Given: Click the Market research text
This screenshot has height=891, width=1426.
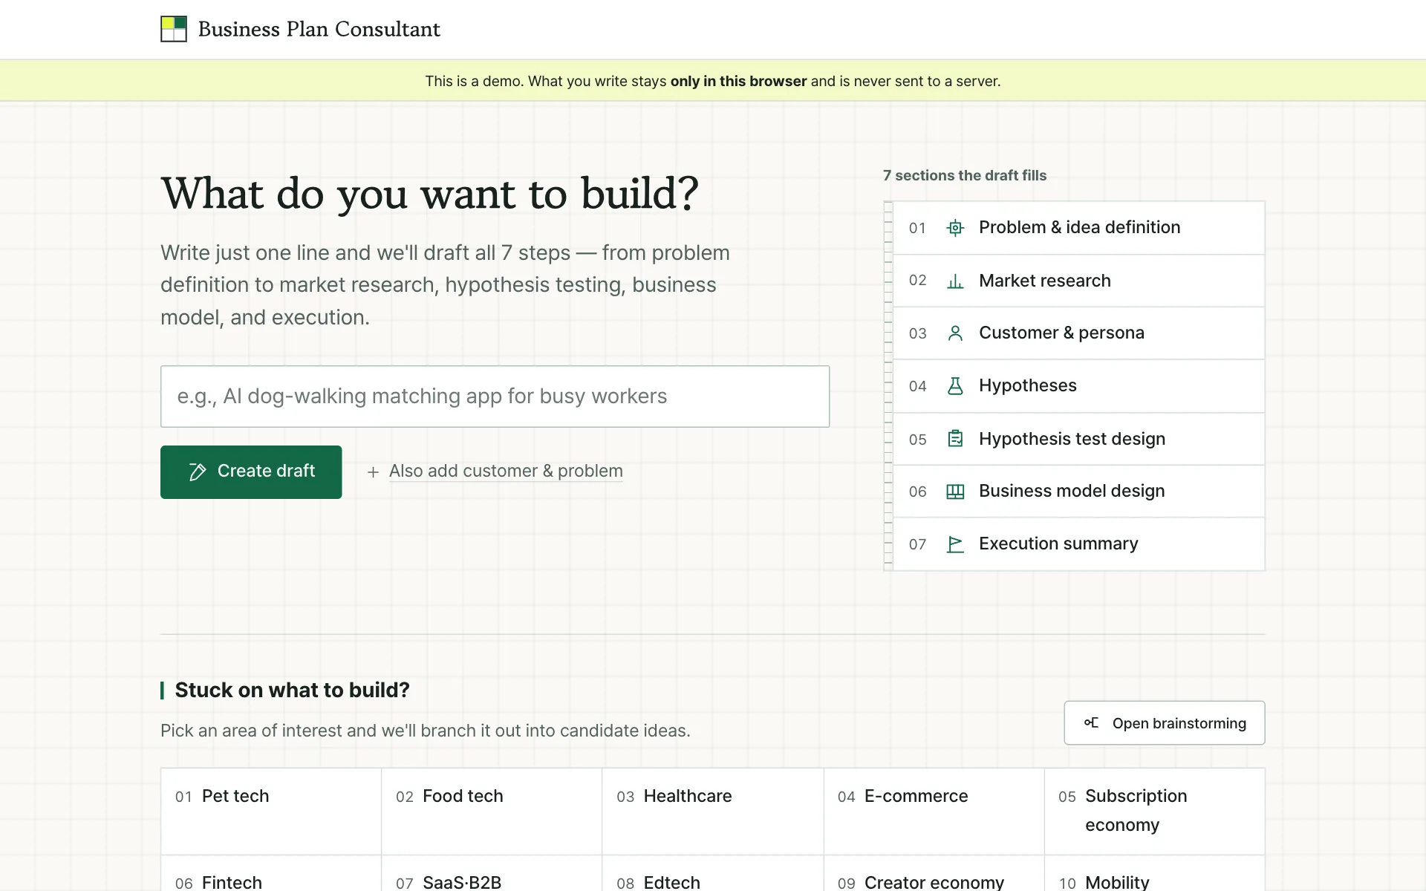Looking at the screenshot, I should (x=1044, y=281).
